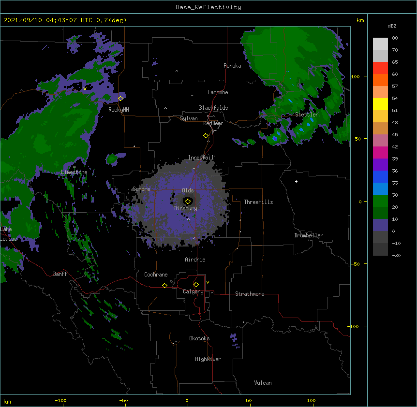This screenshot has height=407, width=417.
Task: Select the yellow diamond marker above RockyMH
Action: (x=121, y=98)
